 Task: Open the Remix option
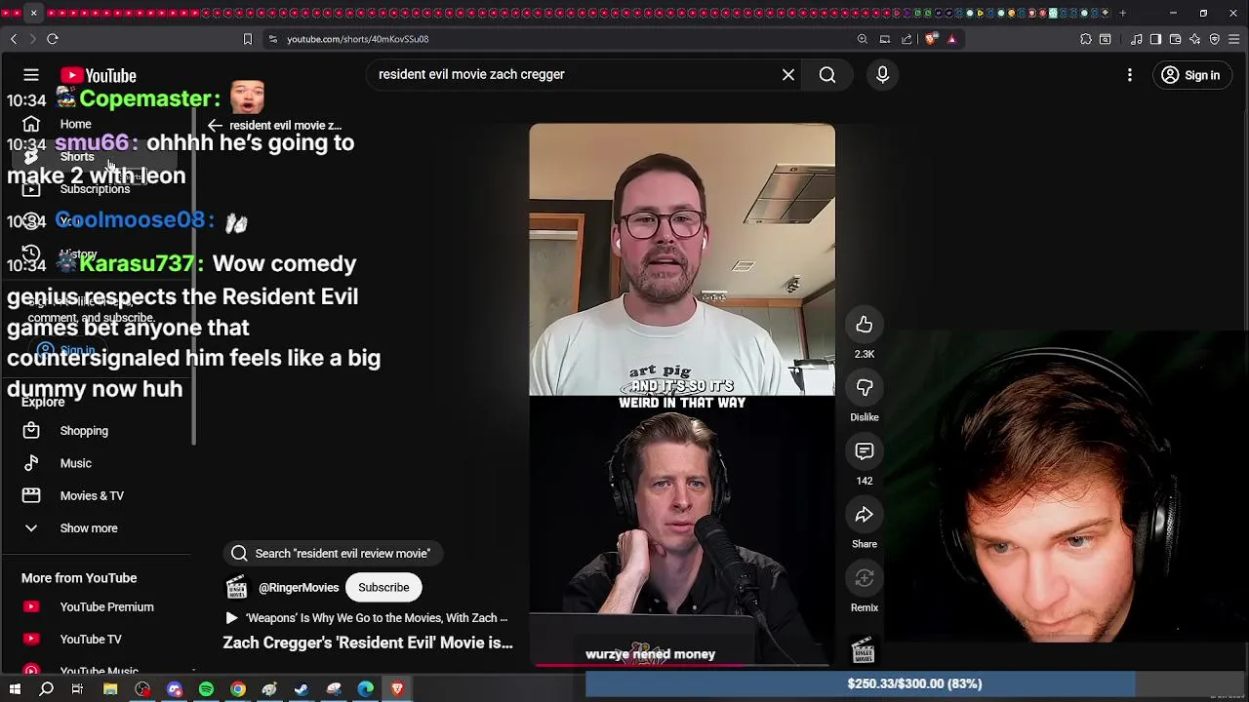tap(865, 578)
